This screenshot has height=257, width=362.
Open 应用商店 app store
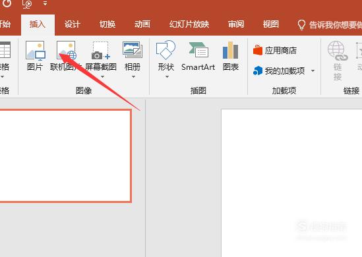point(275,50)
